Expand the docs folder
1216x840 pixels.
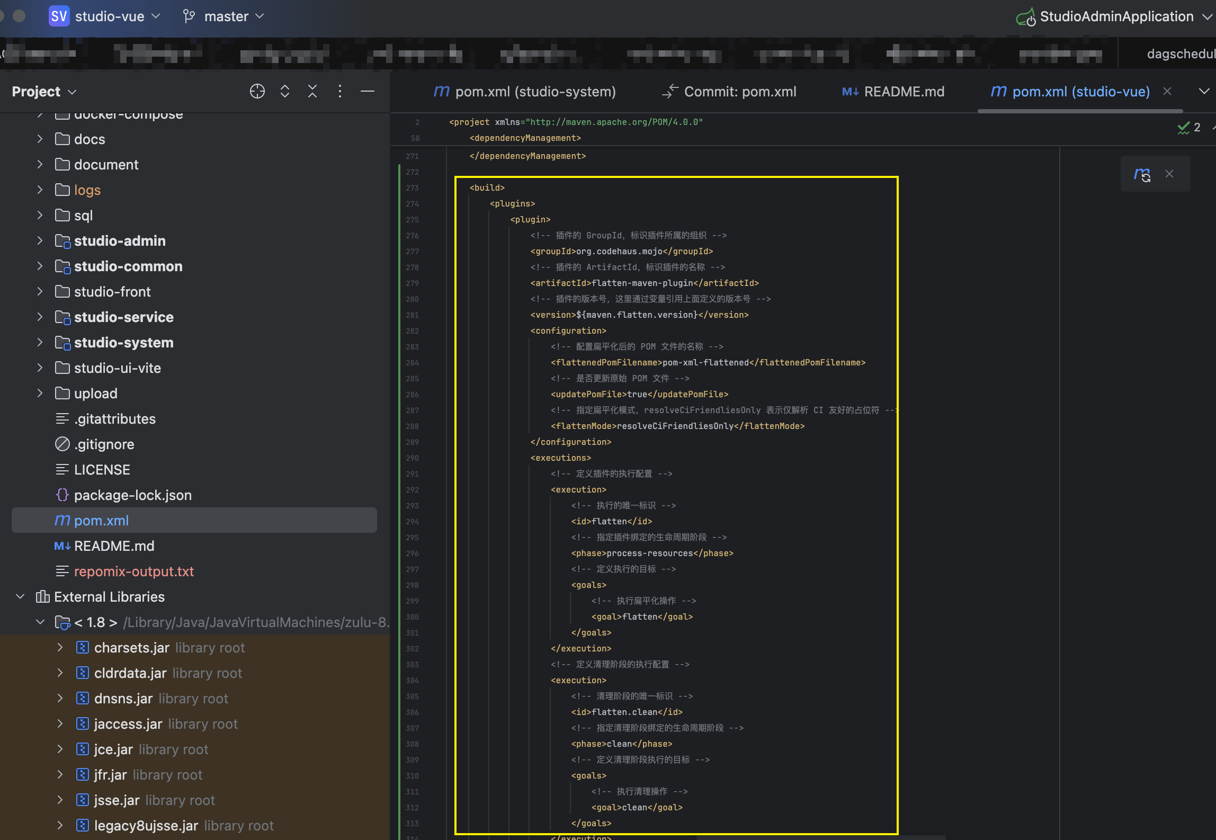[40, 139]
